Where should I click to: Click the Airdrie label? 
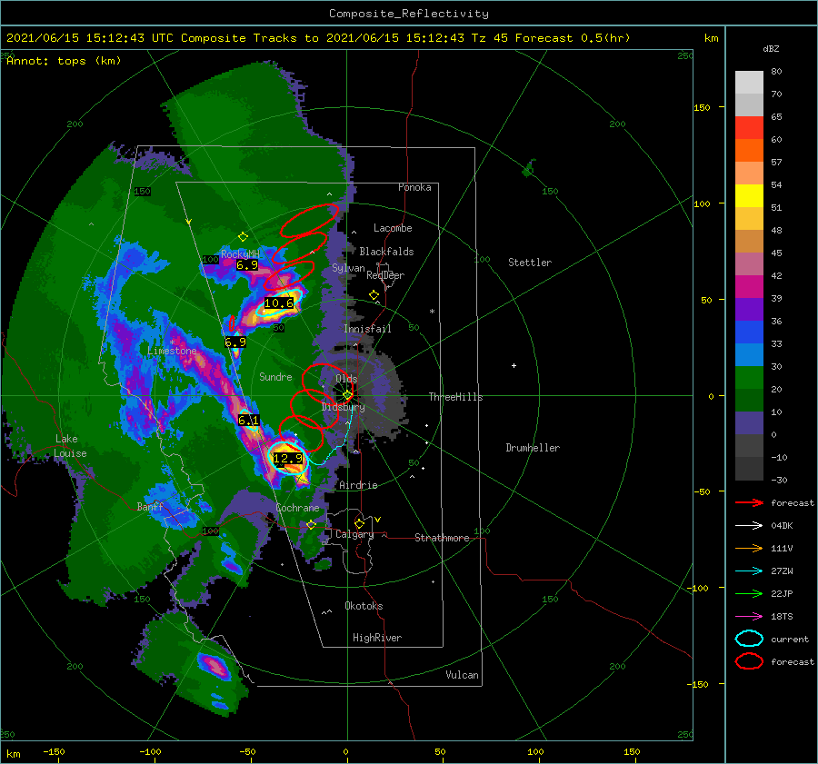pos(358,485)
